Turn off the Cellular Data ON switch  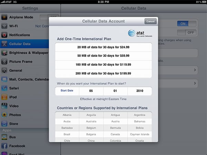coord(187,24)
